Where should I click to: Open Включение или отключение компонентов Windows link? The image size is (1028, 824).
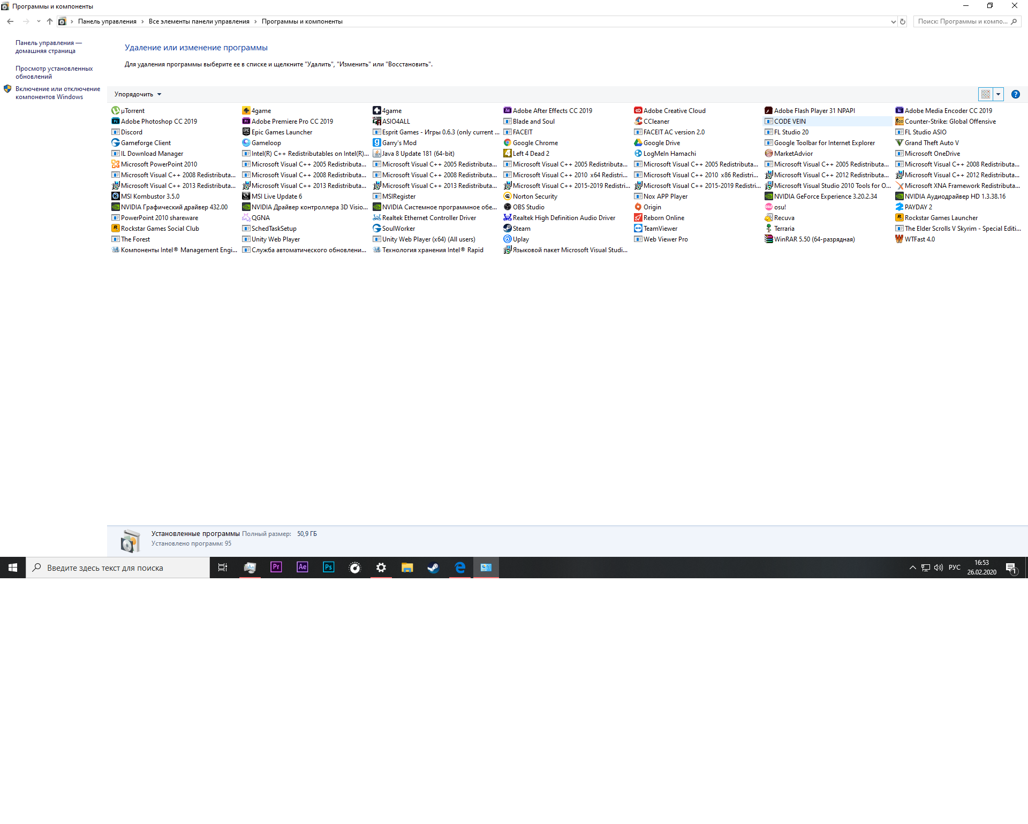(58, 93)
